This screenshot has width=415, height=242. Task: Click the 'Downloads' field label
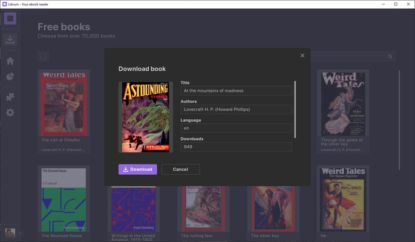pyautogui.click(x=192, y=139)
